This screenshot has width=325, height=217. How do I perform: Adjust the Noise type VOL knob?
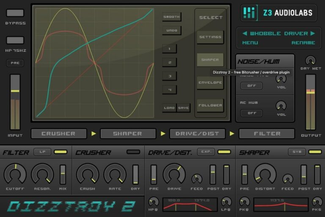tap(281, 79)
